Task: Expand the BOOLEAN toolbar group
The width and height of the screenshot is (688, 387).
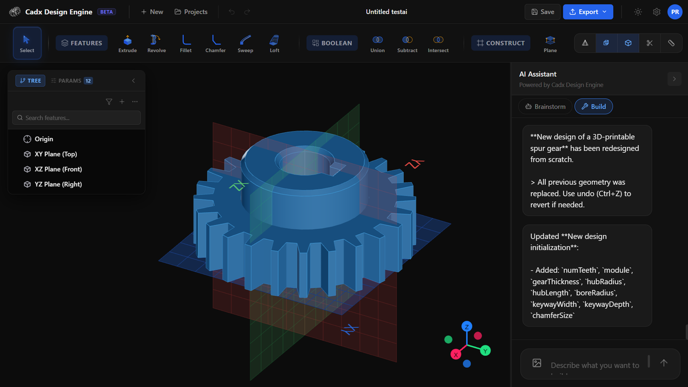Action: (x=332, y=43)
